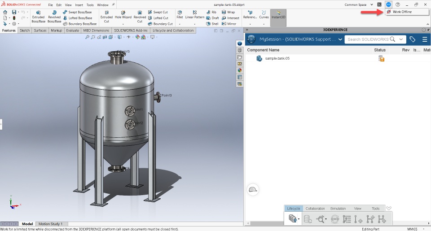431x231 pixels.
Task: Expand the Common Space dropdown
Action: tap(371, 4)
